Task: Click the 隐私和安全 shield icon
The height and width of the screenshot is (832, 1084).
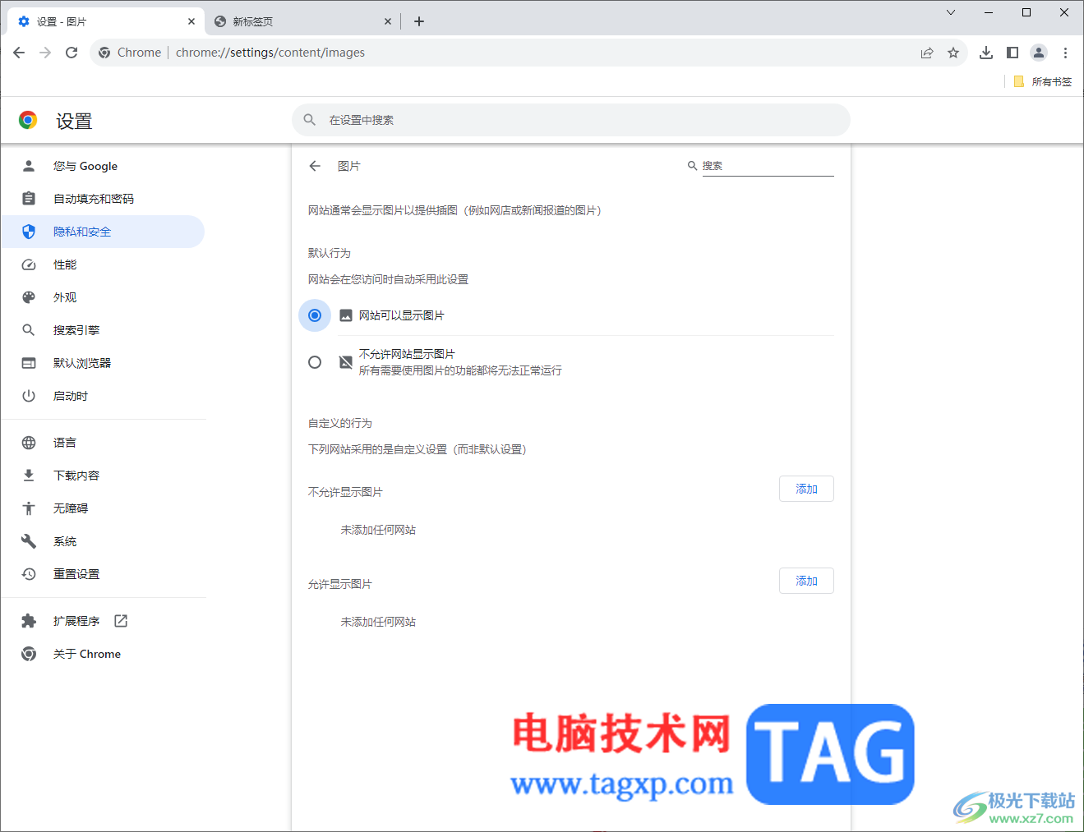Action: (29, 232)
